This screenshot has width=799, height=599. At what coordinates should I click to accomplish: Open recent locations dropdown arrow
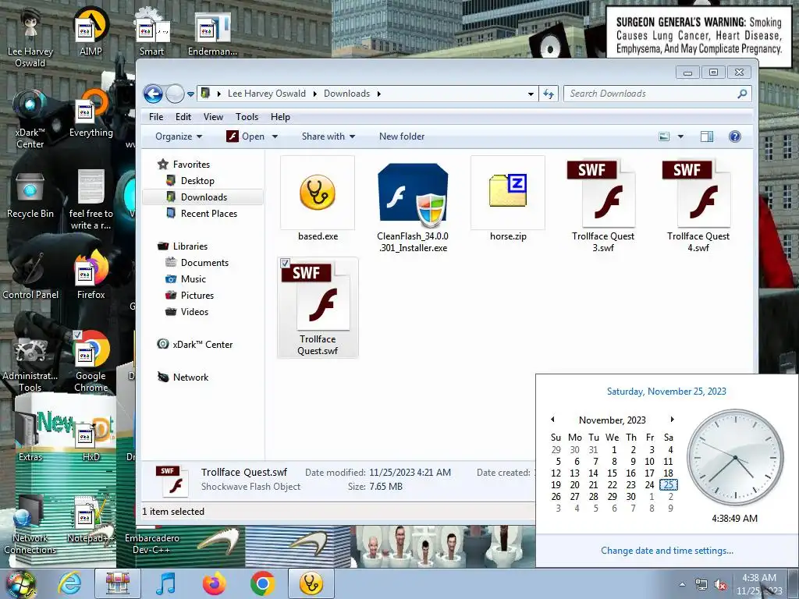(190, 94)
